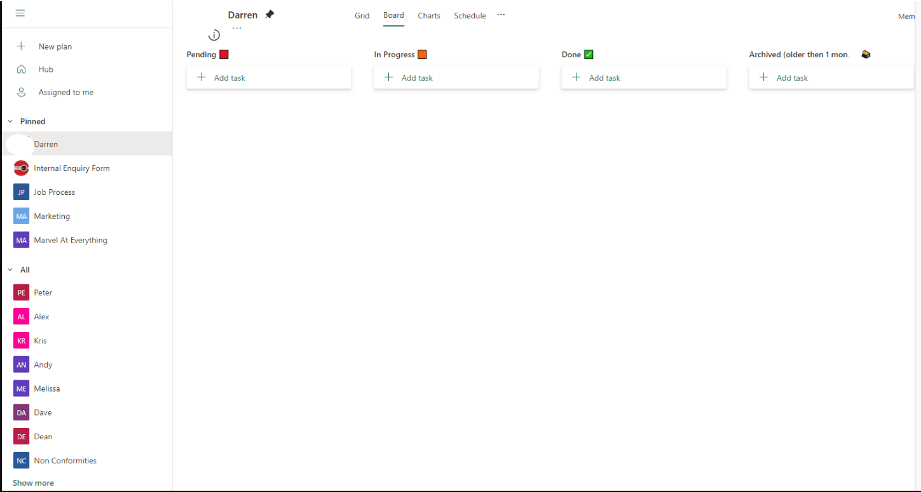Click the DE Dean avatar
This screenshot has height=492, width=921.
22,437
